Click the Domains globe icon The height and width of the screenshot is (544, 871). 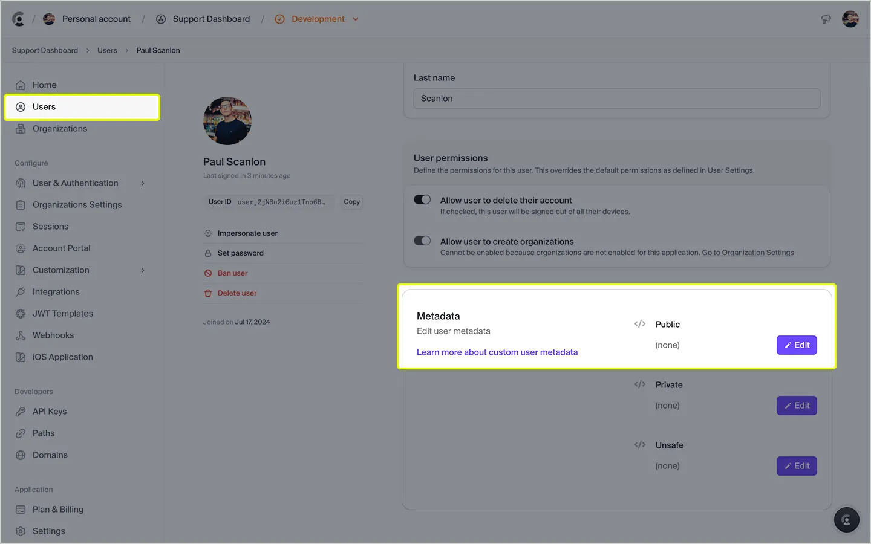point(21,455)
